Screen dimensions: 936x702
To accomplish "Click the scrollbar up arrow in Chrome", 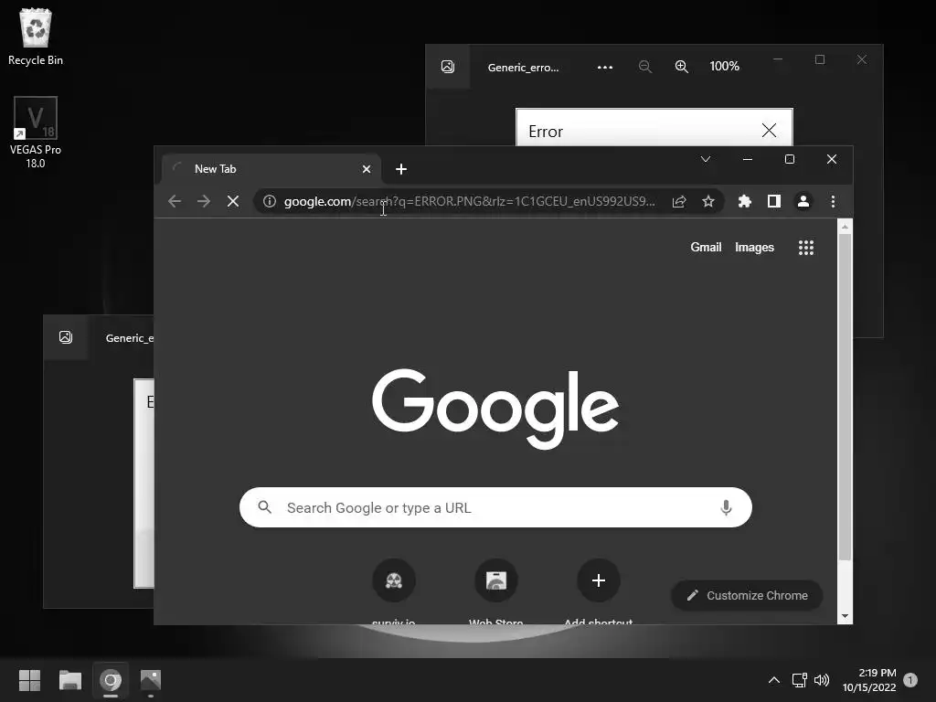I will click(845, 227).
